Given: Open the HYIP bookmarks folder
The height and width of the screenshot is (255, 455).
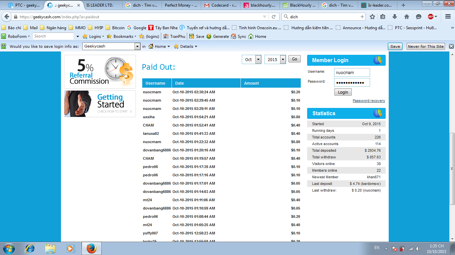Looking at the screenshot, I should 96,28.
